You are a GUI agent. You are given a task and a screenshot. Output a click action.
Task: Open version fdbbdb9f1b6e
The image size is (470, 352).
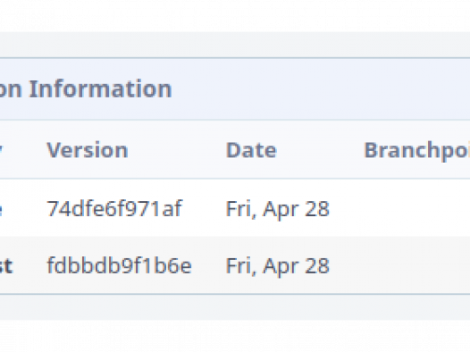tap(120, 265)
